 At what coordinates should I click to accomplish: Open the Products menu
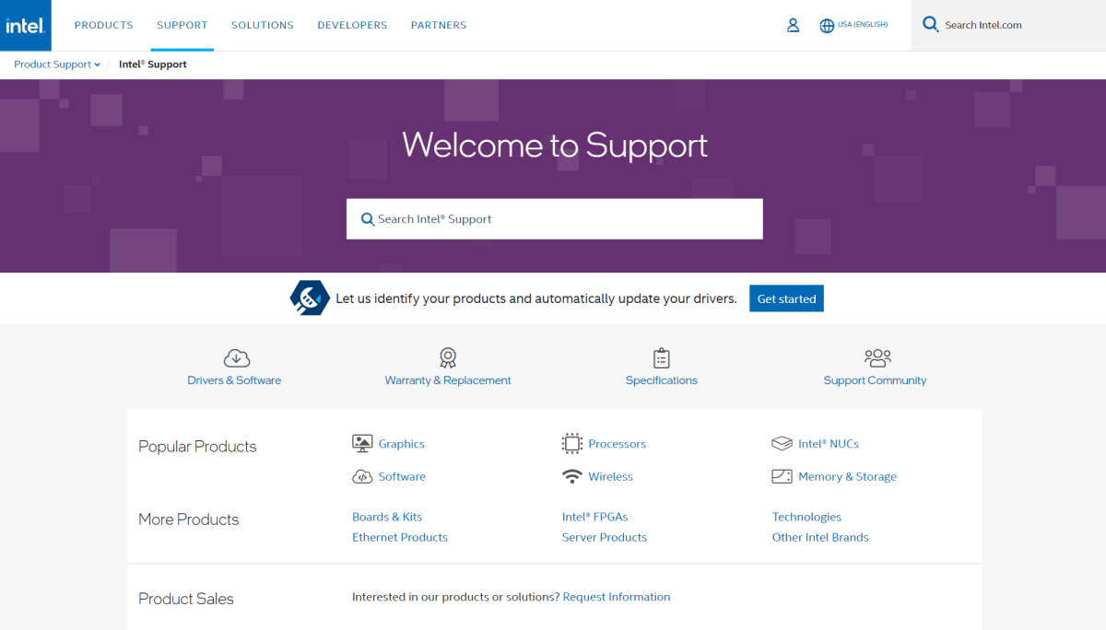click(103, 26)
